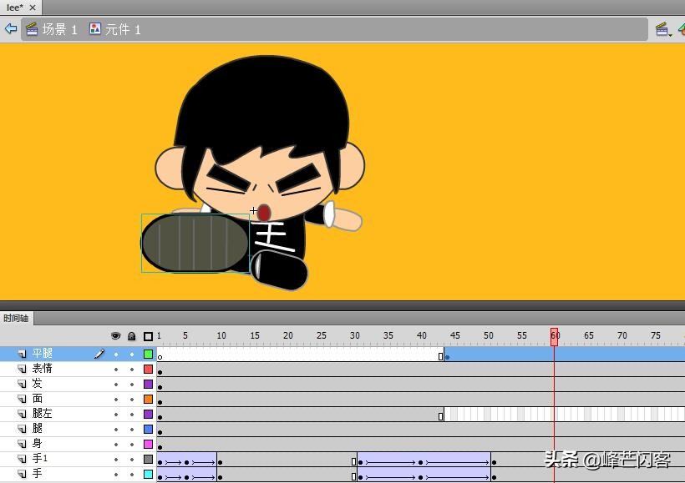Toggle visibility of all layers with the eye icon
Viewport: 685px width, 483px height.
click(115, 335)
